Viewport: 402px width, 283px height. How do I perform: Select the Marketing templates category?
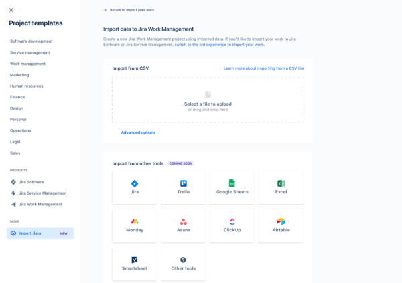click(x=19, y=75)
